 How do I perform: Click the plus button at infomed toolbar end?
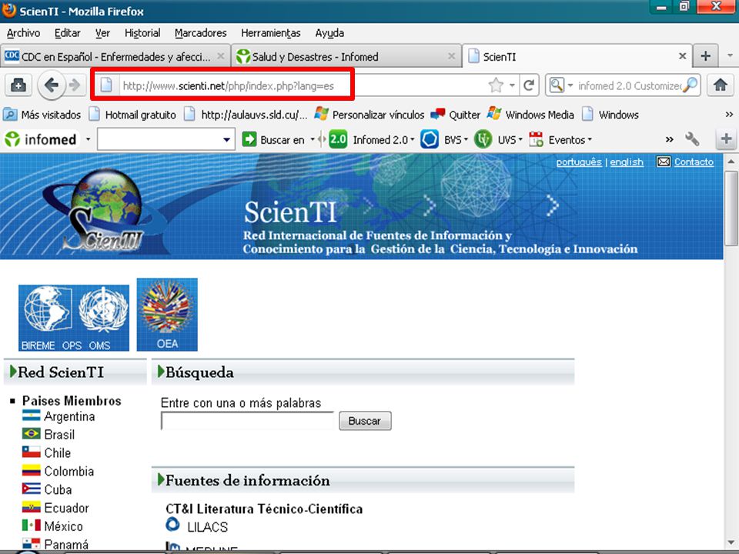(x=726, y=139)
